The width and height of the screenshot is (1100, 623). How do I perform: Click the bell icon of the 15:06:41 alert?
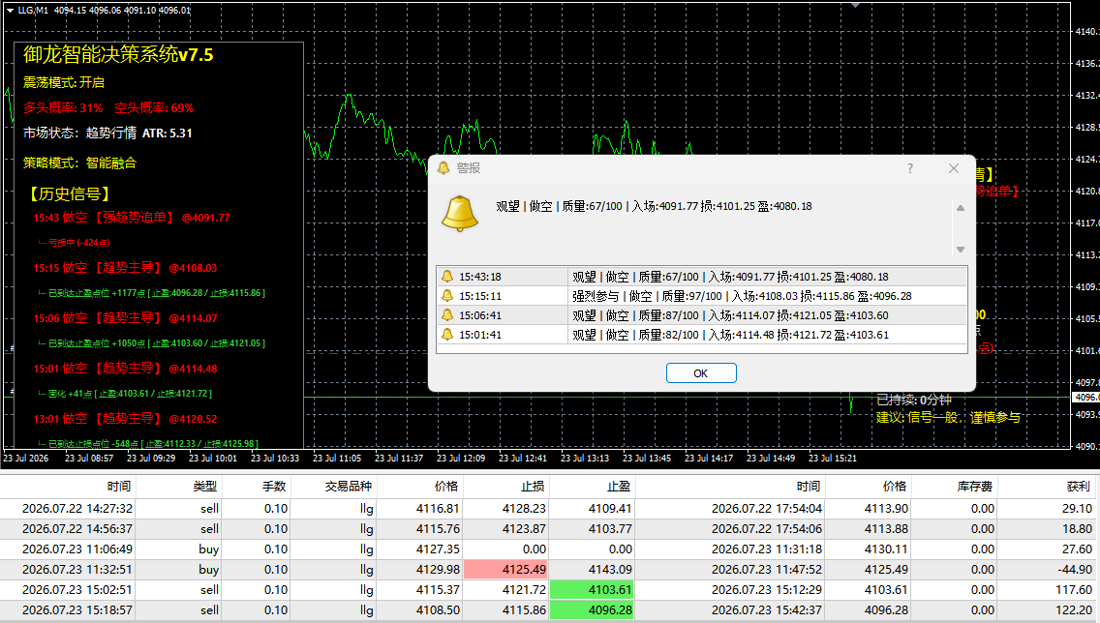coord(447,315)
